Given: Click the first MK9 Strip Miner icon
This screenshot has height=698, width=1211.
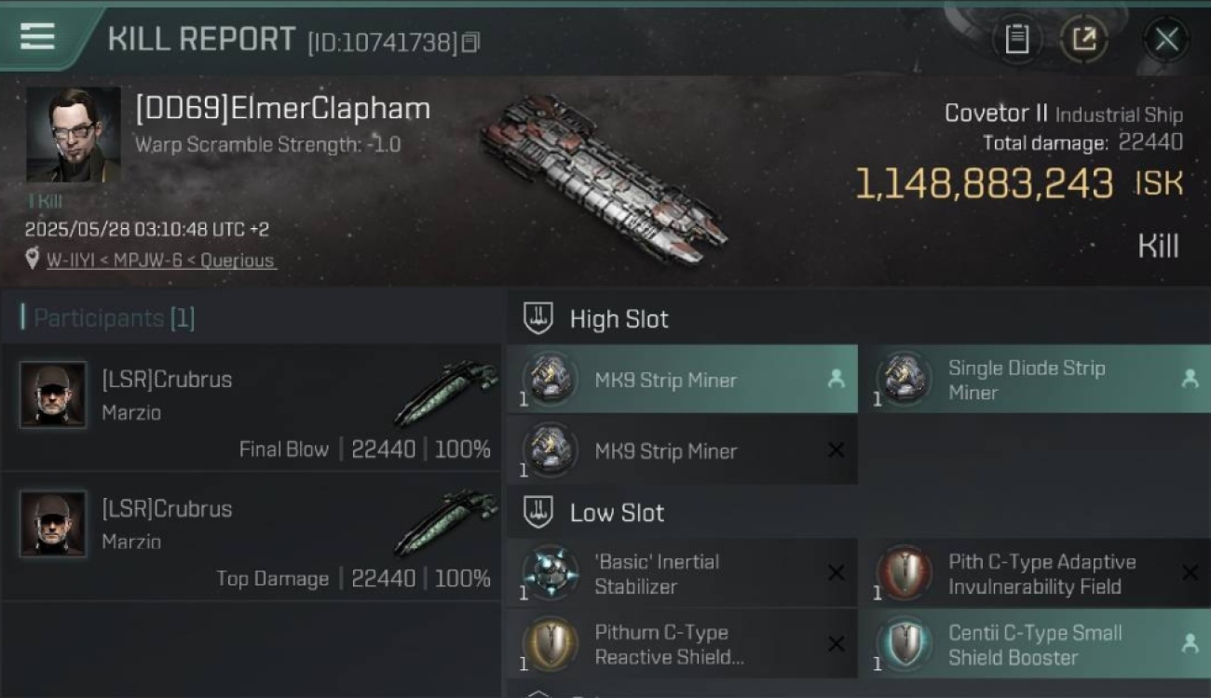Looking at the screenshot, I should pos(549,379).
